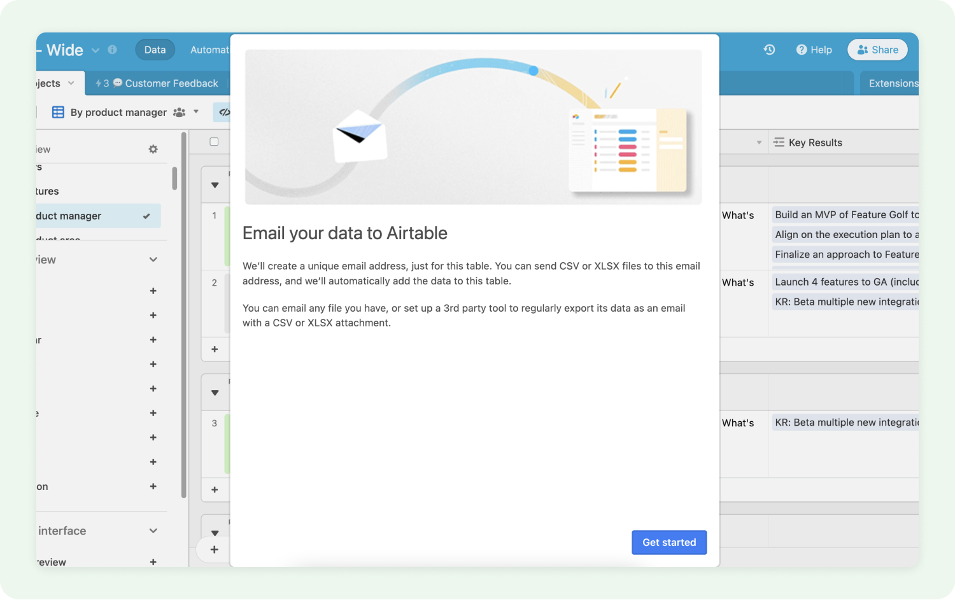Open the base history icon
955x600 pixels.
(x=769, y=50)
